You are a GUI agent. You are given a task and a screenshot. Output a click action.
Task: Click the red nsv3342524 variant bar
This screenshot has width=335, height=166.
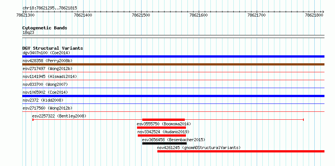162,136
